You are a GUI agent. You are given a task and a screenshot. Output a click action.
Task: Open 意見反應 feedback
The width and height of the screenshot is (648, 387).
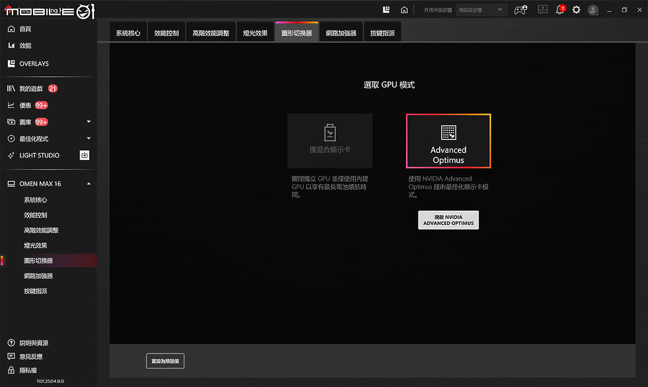click(x=30, y=357)
